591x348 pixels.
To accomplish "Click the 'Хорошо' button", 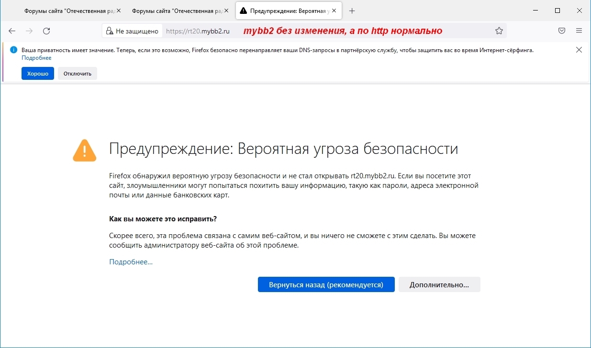I will pos(38,74).
